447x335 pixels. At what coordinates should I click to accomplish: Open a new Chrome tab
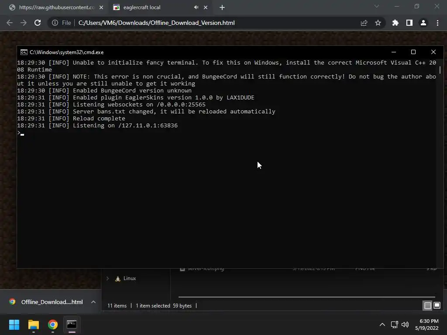(222, 7)
